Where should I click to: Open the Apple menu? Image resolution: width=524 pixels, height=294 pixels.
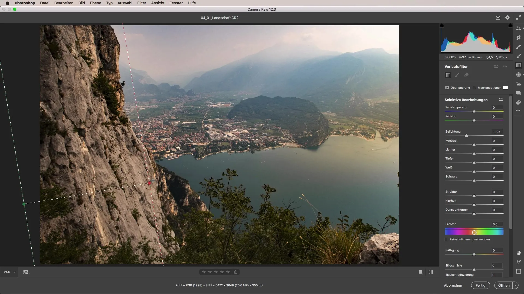pos(7,3)
